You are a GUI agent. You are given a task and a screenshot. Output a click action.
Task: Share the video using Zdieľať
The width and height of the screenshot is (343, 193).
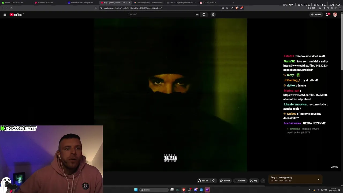(225, 181)
